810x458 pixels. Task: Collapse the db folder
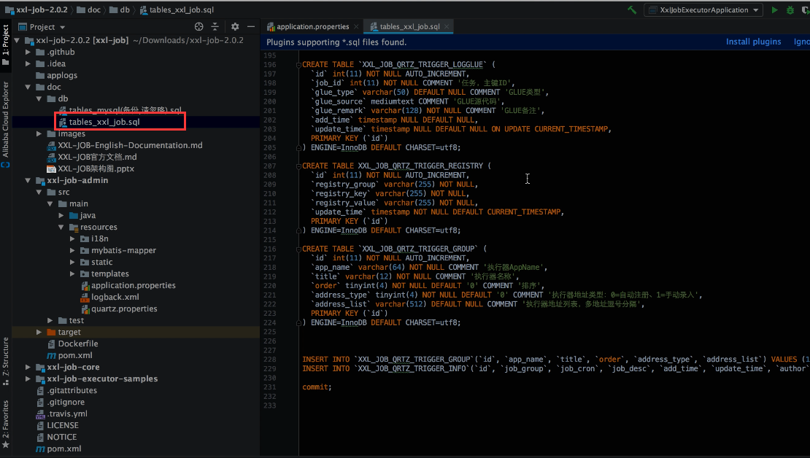tap(39, 98)
